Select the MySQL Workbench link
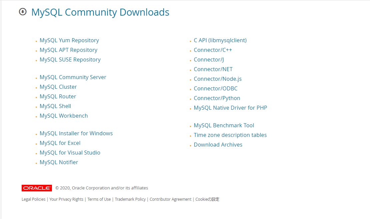370x219 pixels. pos(64,116)
